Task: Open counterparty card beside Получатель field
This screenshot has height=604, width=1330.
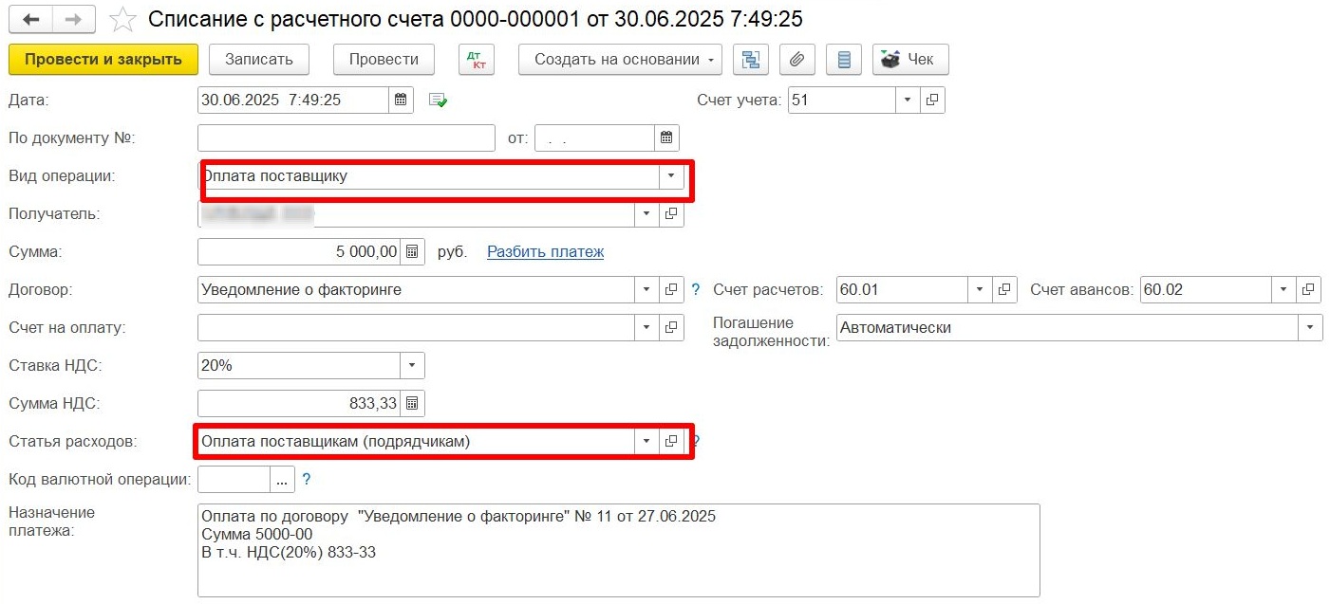Action: [670, 213]
